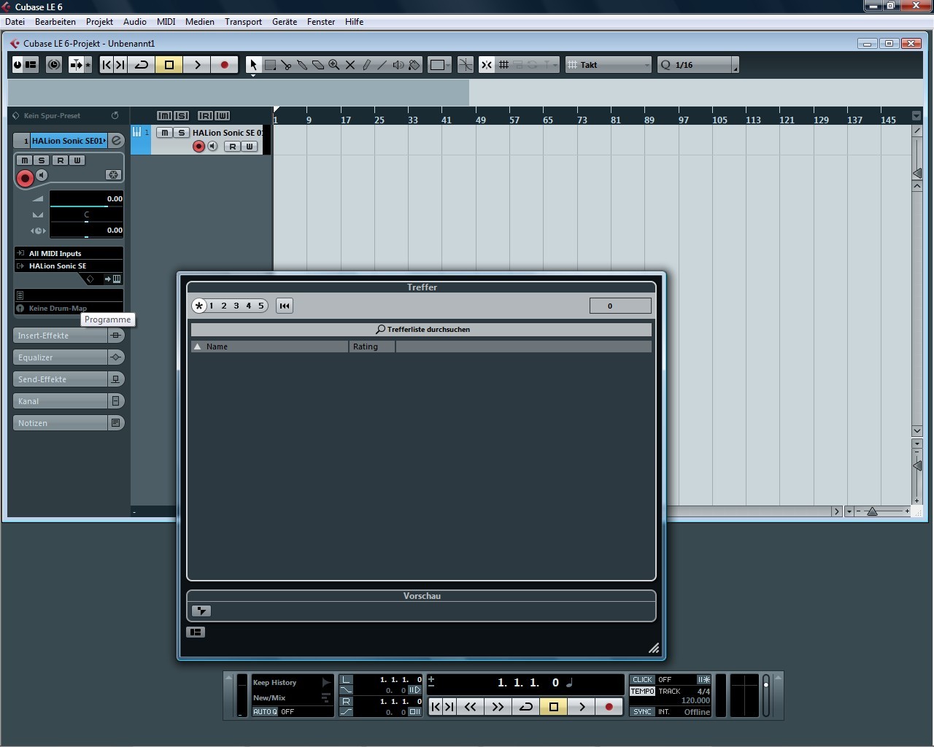The image size is (934, 747).
Task: Select the Glue tool
Action: click(x=302, y=65)
